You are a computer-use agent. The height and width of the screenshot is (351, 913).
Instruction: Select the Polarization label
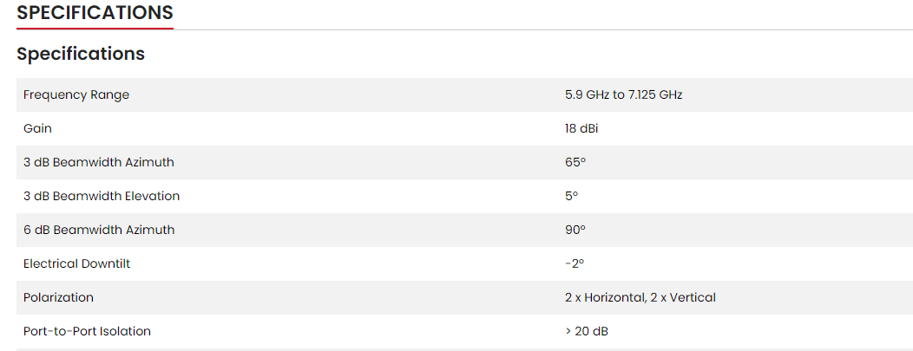coord(58,297)
